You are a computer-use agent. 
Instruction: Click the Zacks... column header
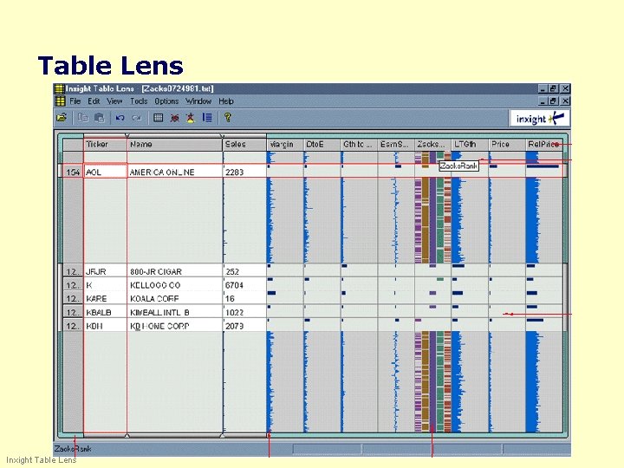(433, 145)
